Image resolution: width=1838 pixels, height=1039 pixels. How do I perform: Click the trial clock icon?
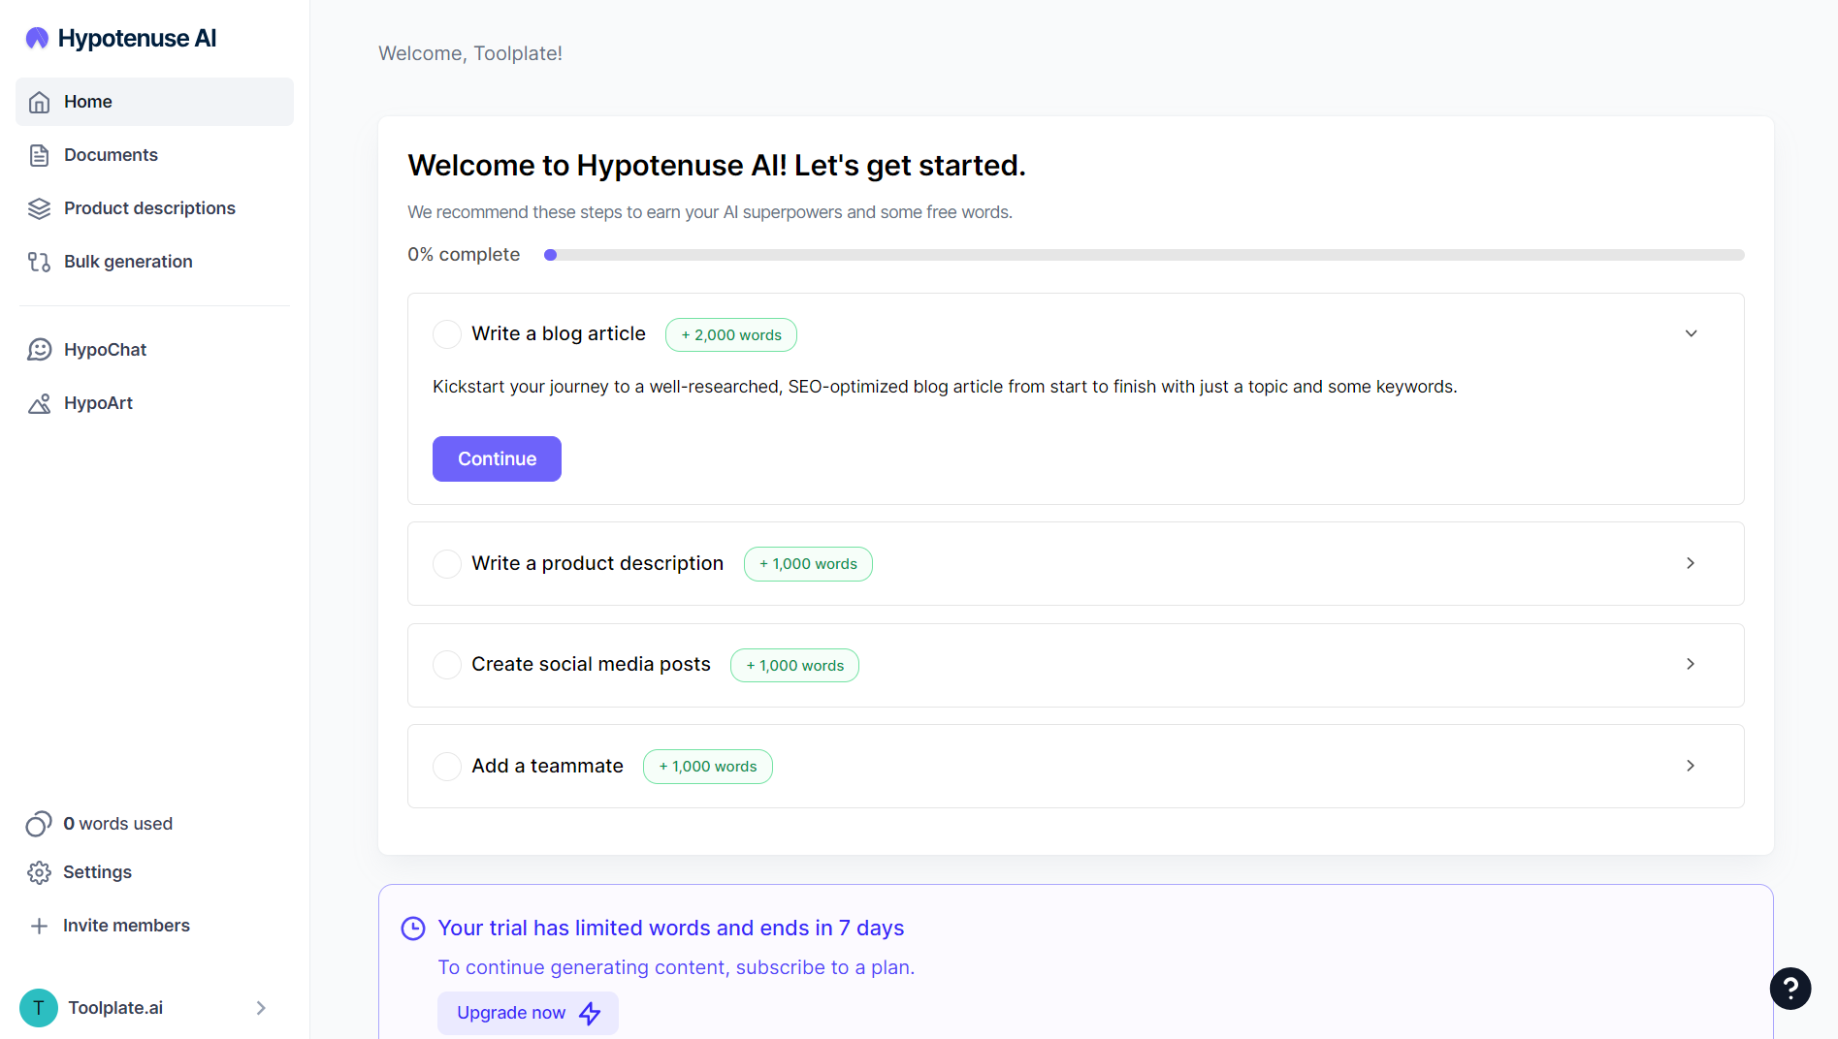pyautogui.click(x=413, y=929)
